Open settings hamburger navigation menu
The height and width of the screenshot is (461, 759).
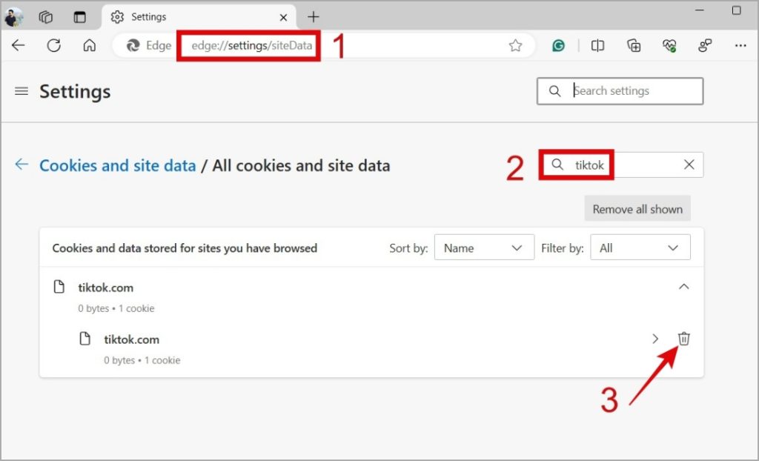(21, 91)
